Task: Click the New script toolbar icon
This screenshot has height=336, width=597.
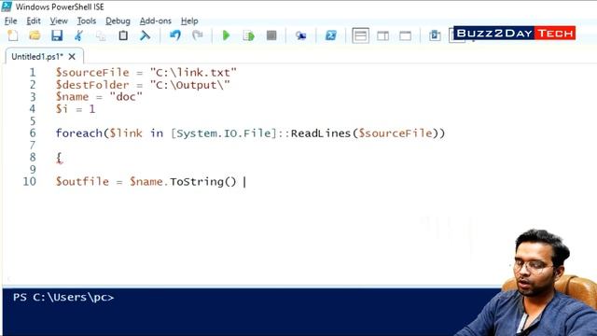Action: click(x=12, y=35)
